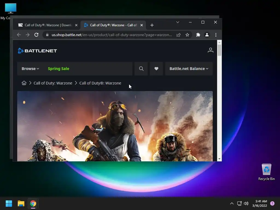Open the account profile icon on Battle.net page
Image resolution: width=280 pixels, height=210 pixels.
[x=211, y=50]
